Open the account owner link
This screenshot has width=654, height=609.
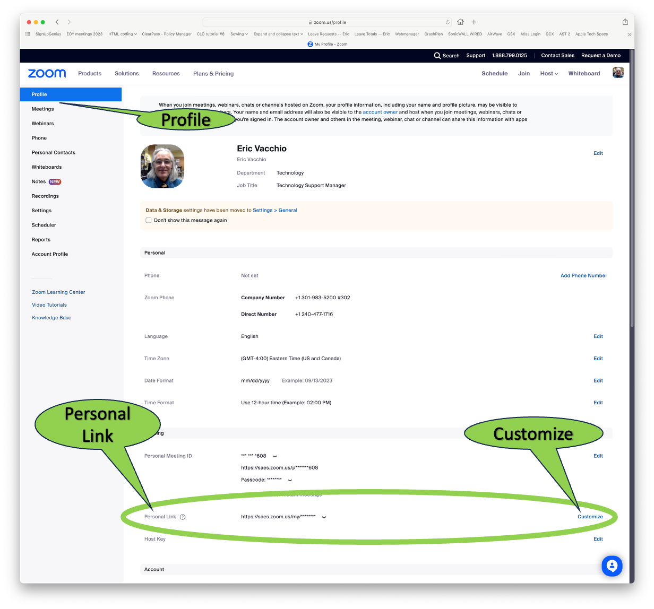click(380, 112)
